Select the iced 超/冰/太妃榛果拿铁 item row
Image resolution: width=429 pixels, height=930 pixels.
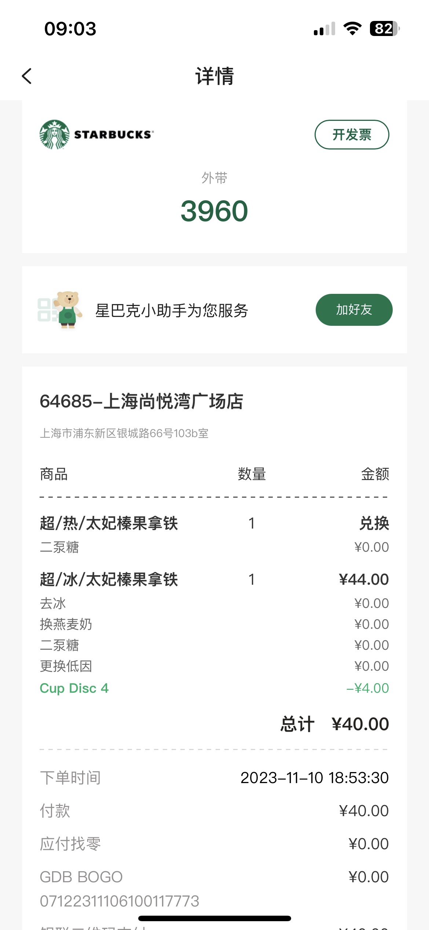(214, 580)
